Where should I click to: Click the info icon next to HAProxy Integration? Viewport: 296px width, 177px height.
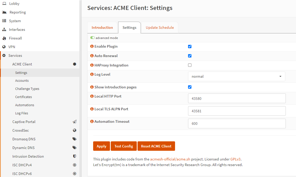[x=92, y=65]
